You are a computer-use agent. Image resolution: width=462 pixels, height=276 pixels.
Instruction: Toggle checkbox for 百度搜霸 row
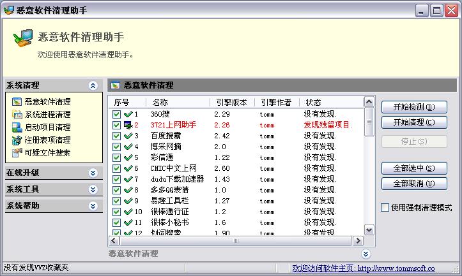point(116,136)
